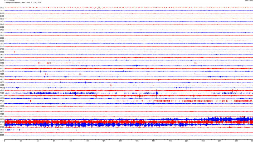The image size is (253, 142).
Task: Click the 05:30 time label
Action: [2, 38]
